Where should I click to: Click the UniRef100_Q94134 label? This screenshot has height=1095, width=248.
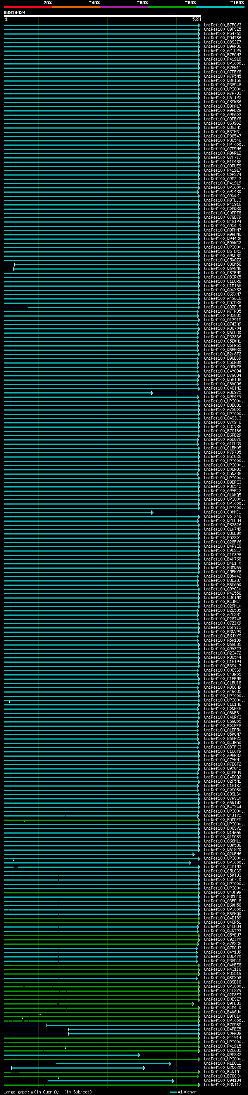tap(222, 1080)
